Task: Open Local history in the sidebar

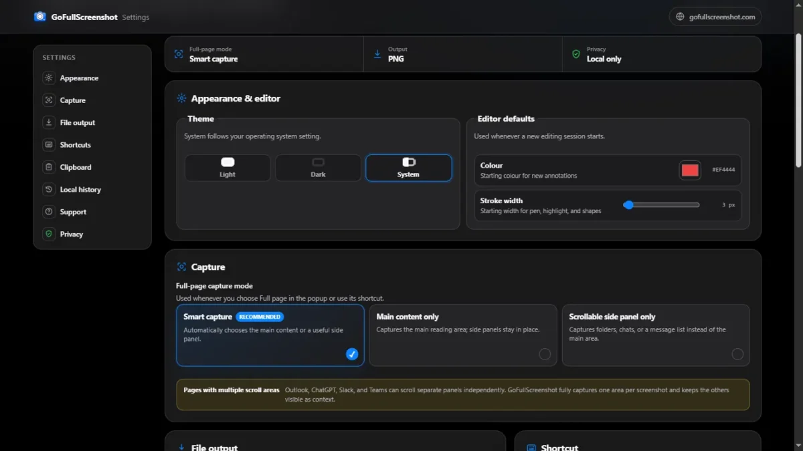Action: click(92, 189)
